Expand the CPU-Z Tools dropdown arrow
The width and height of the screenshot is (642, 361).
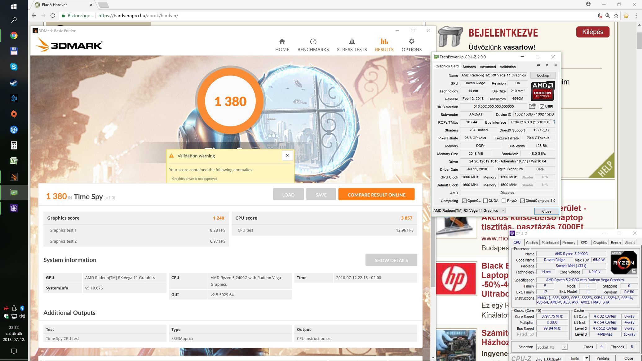pyautogui.click(x=587, y=358)
